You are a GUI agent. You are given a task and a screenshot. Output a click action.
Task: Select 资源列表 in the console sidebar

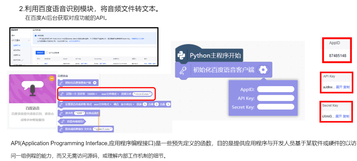(x=17, y=55)
